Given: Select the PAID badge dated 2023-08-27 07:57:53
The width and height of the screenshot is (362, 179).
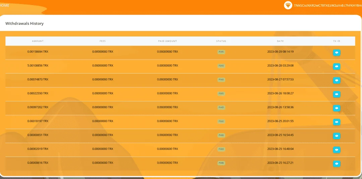Looking at the screenshot, I should pos(221,80).
